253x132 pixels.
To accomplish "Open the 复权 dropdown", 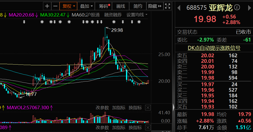I will pyautogui.click(x=68, y=6).
